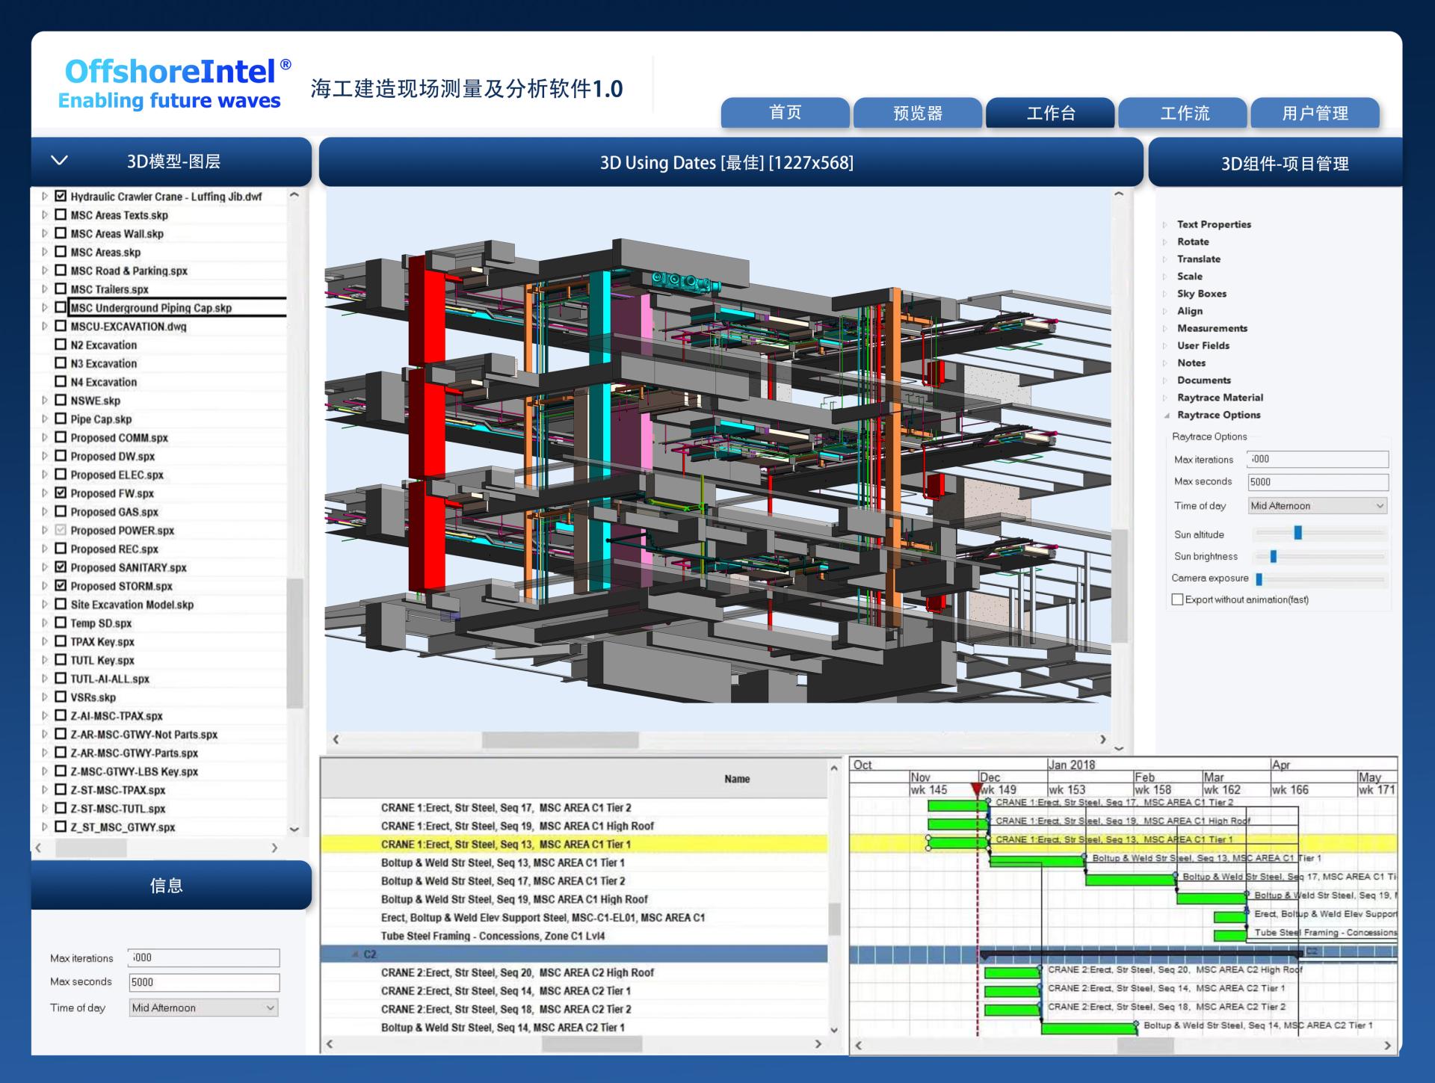Open the 用户管理 tab

1315,113
